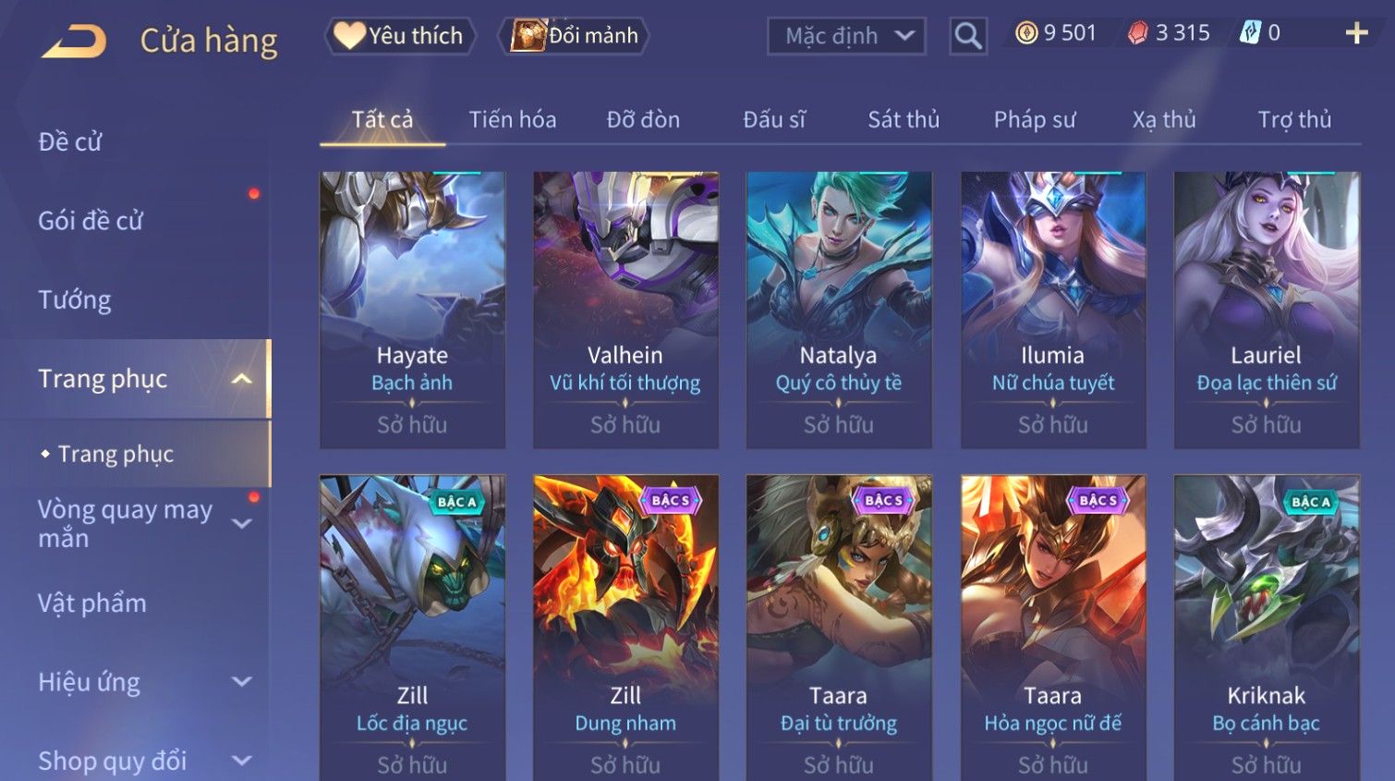Expand the Vòng quay may mắn menu

242,523
